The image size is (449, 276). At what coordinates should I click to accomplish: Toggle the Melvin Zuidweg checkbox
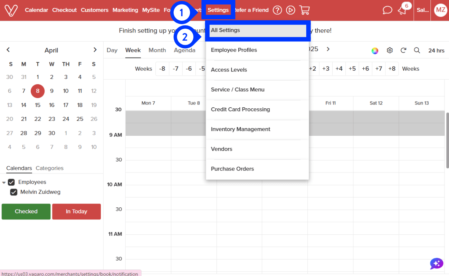14,192
